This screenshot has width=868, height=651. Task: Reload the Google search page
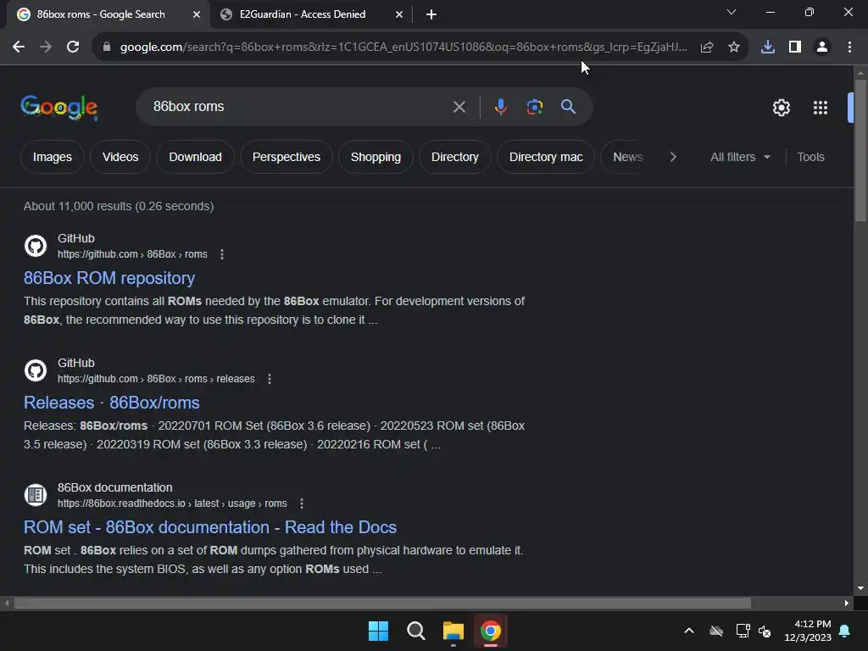coord(73,47)
